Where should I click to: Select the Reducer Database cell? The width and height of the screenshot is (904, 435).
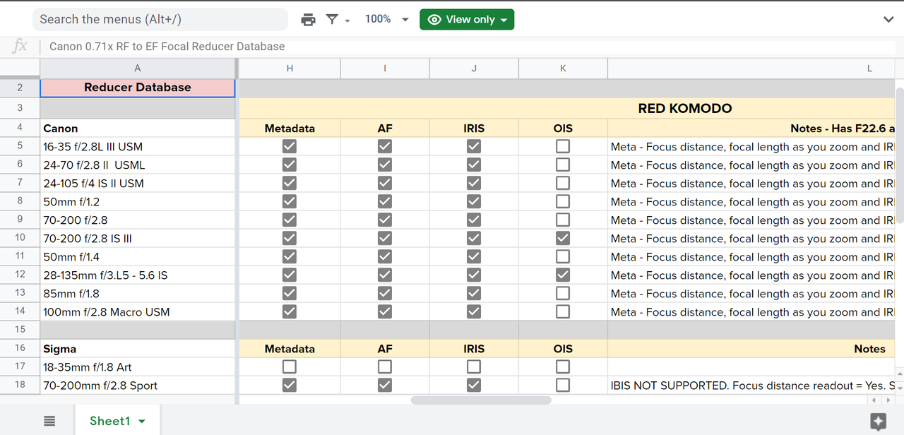point(138,88)
